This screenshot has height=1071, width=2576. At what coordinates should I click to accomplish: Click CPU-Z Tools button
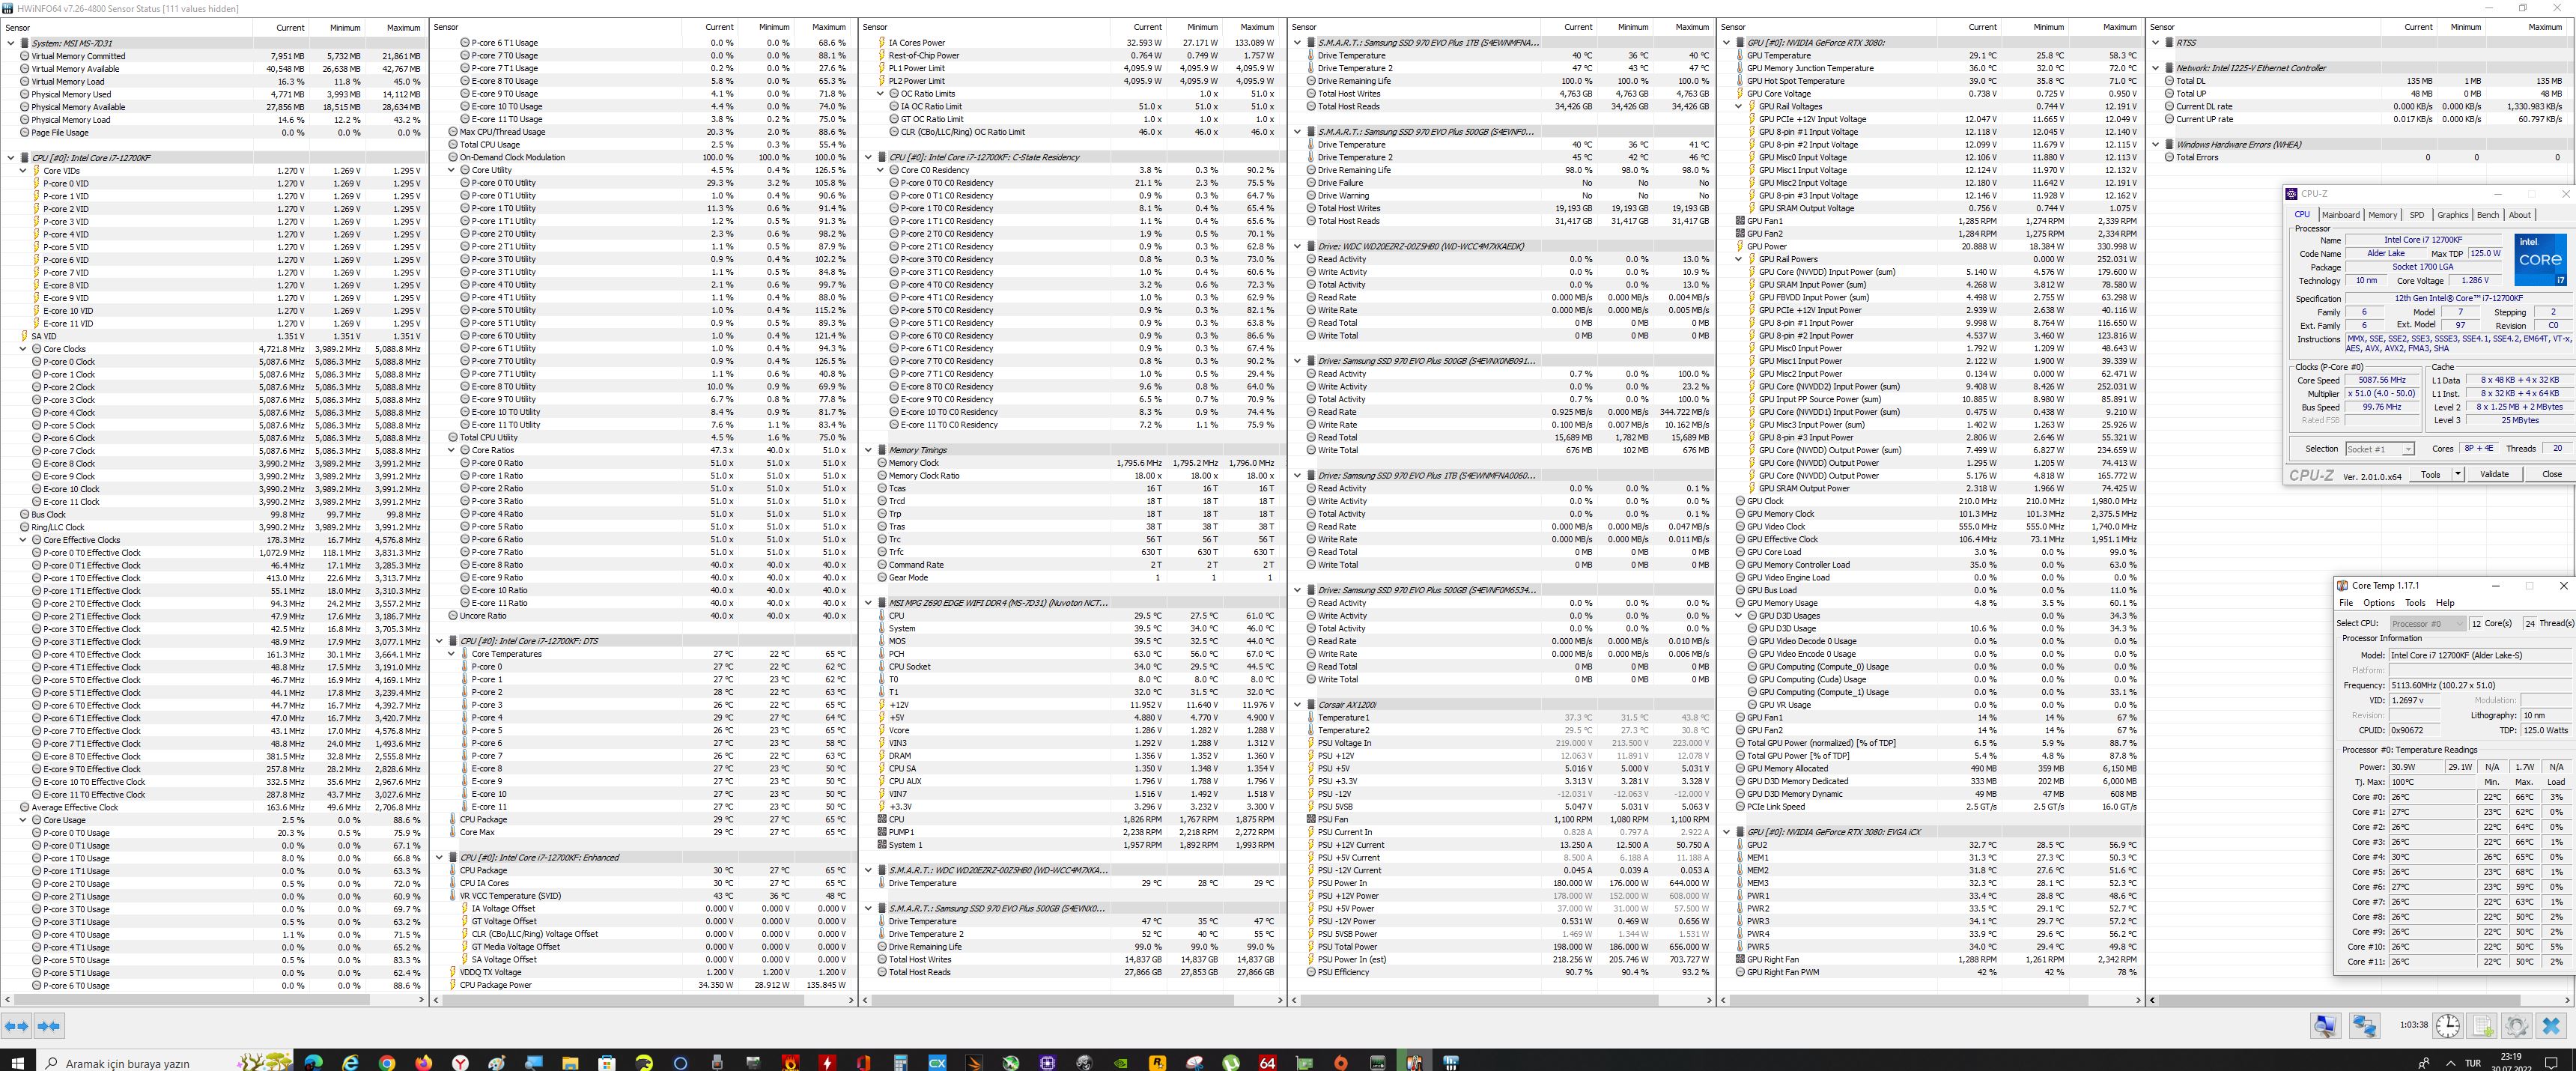[x=2431, y=474]
